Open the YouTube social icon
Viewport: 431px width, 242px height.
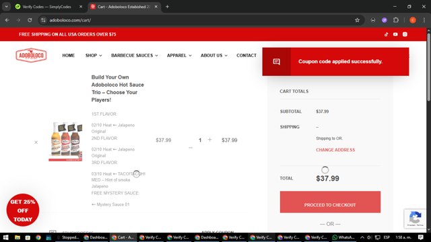395,34
